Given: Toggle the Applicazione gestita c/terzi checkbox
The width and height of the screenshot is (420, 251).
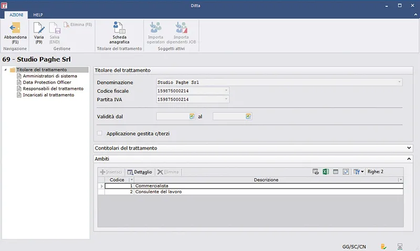Looking at the screenshot, I should tap(100, 133).
